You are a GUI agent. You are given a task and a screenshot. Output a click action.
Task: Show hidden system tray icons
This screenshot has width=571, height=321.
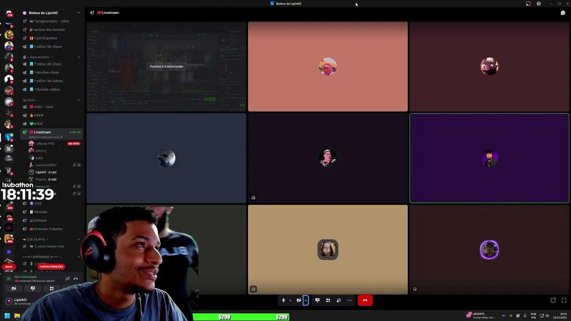click(x=504, y=316)
